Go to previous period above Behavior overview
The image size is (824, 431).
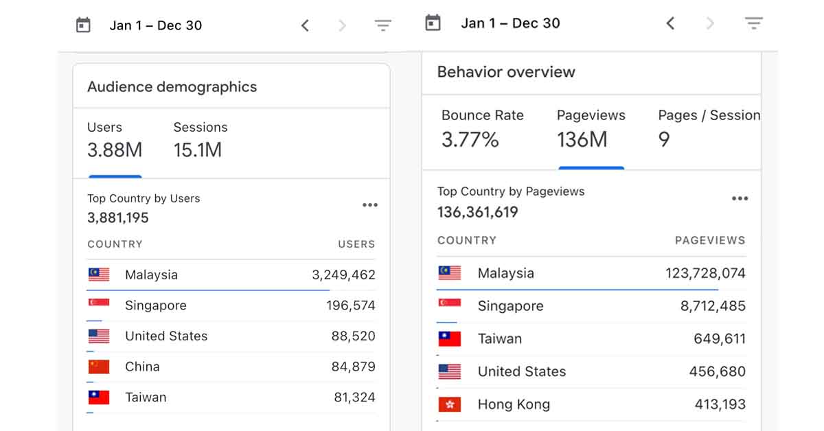[670, 23]
